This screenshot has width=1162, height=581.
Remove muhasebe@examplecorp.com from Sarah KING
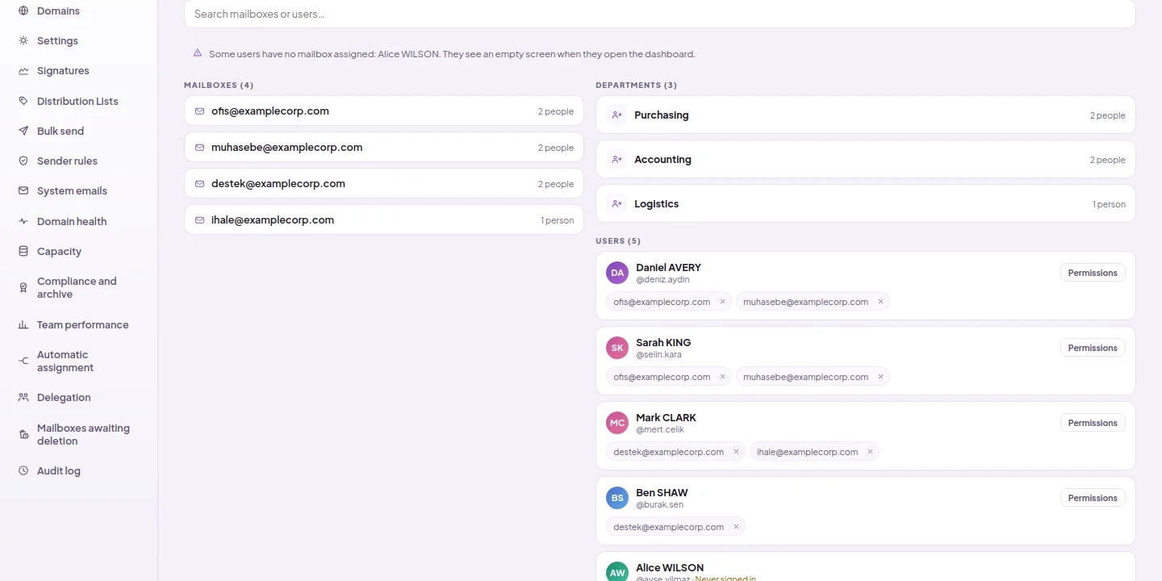(880, 377)
